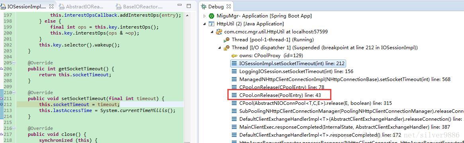This screenshot has width=464, height=143.
Task: Click the Debug view bug icon
Action: coord(204,6)
